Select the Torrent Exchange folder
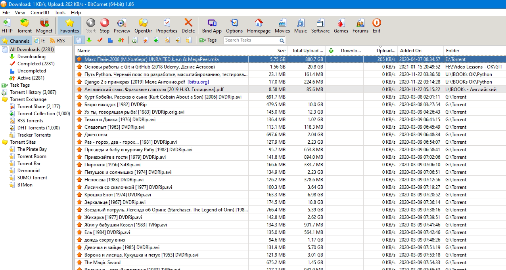506x270 pixels. tap(28, 99)
